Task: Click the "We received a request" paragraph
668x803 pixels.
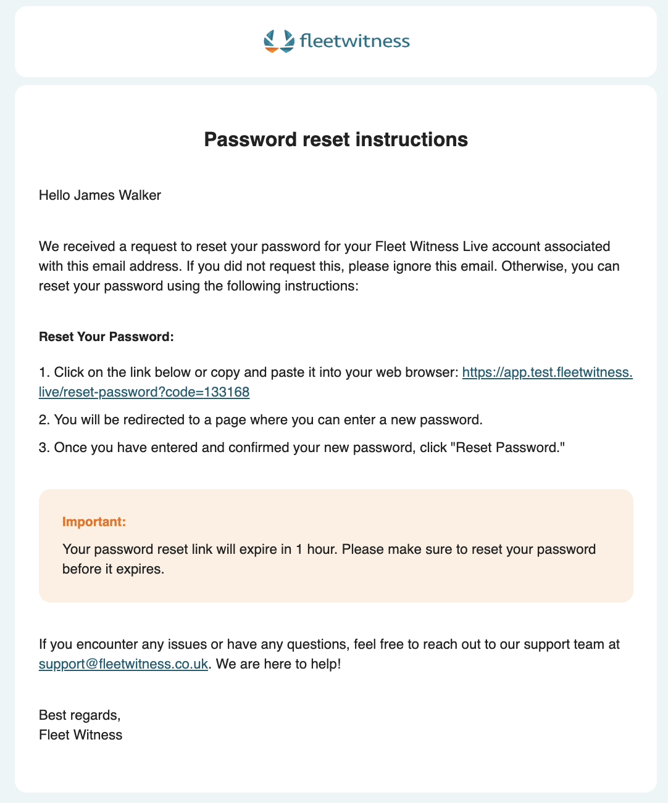Action: point(324,247)
